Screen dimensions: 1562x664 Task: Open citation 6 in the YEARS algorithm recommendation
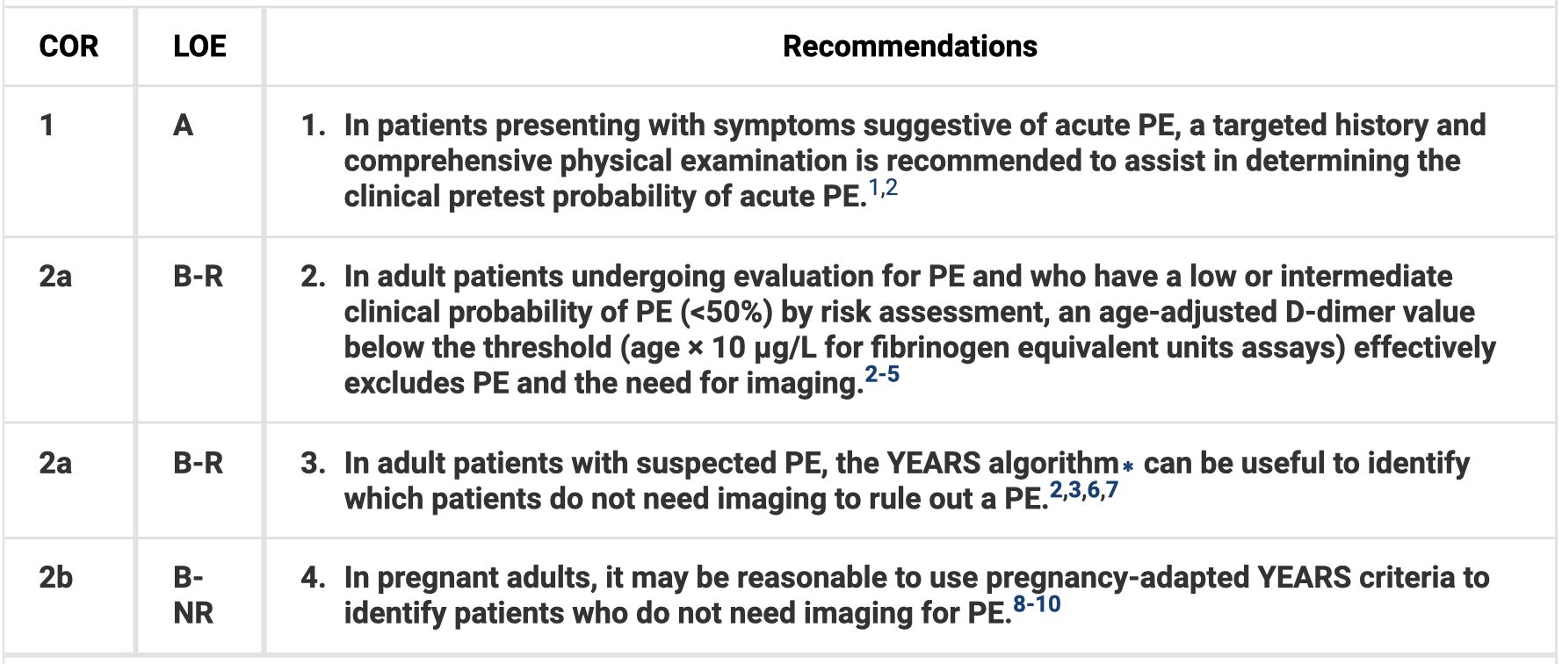(x=1094, y=490)
